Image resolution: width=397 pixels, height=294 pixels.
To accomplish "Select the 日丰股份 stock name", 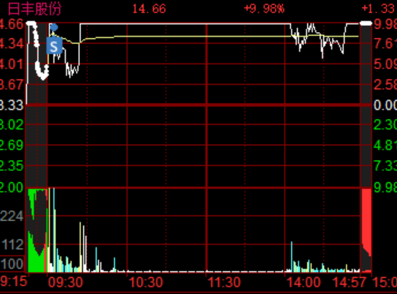I will point(34,9).
